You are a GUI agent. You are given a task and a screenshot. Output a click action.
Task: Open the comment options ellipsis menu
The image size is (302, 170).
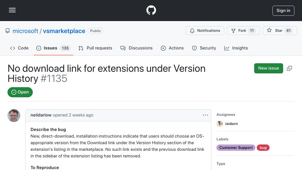click(205, 115)
